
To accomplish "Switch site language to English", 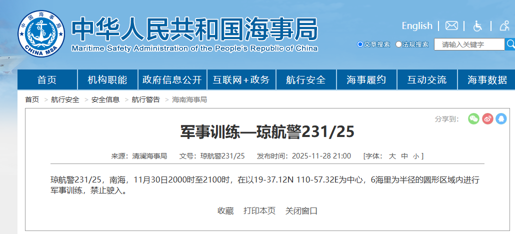I will (x=416, y=25).
